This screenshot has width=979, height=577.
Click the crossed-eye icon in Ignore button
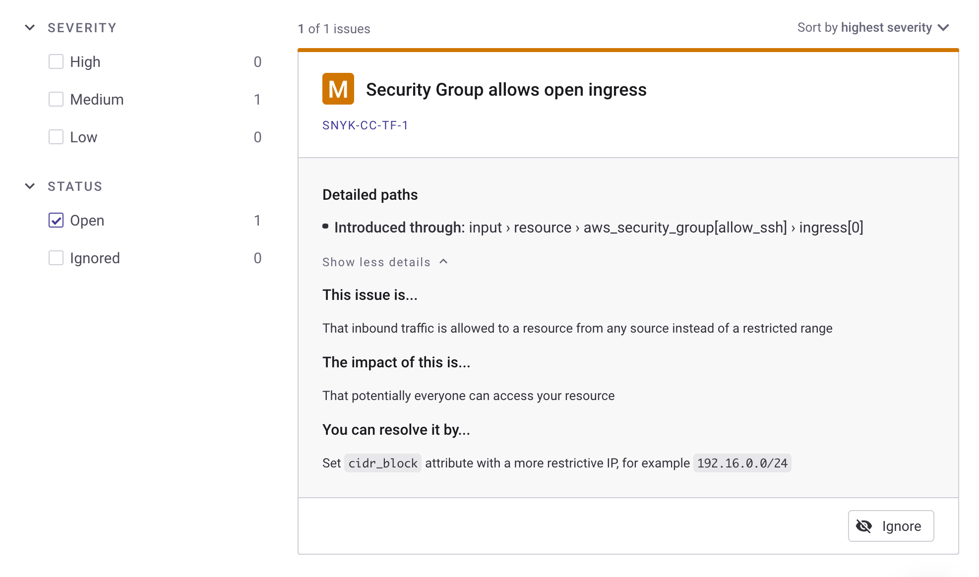click(x=864, y=526)
